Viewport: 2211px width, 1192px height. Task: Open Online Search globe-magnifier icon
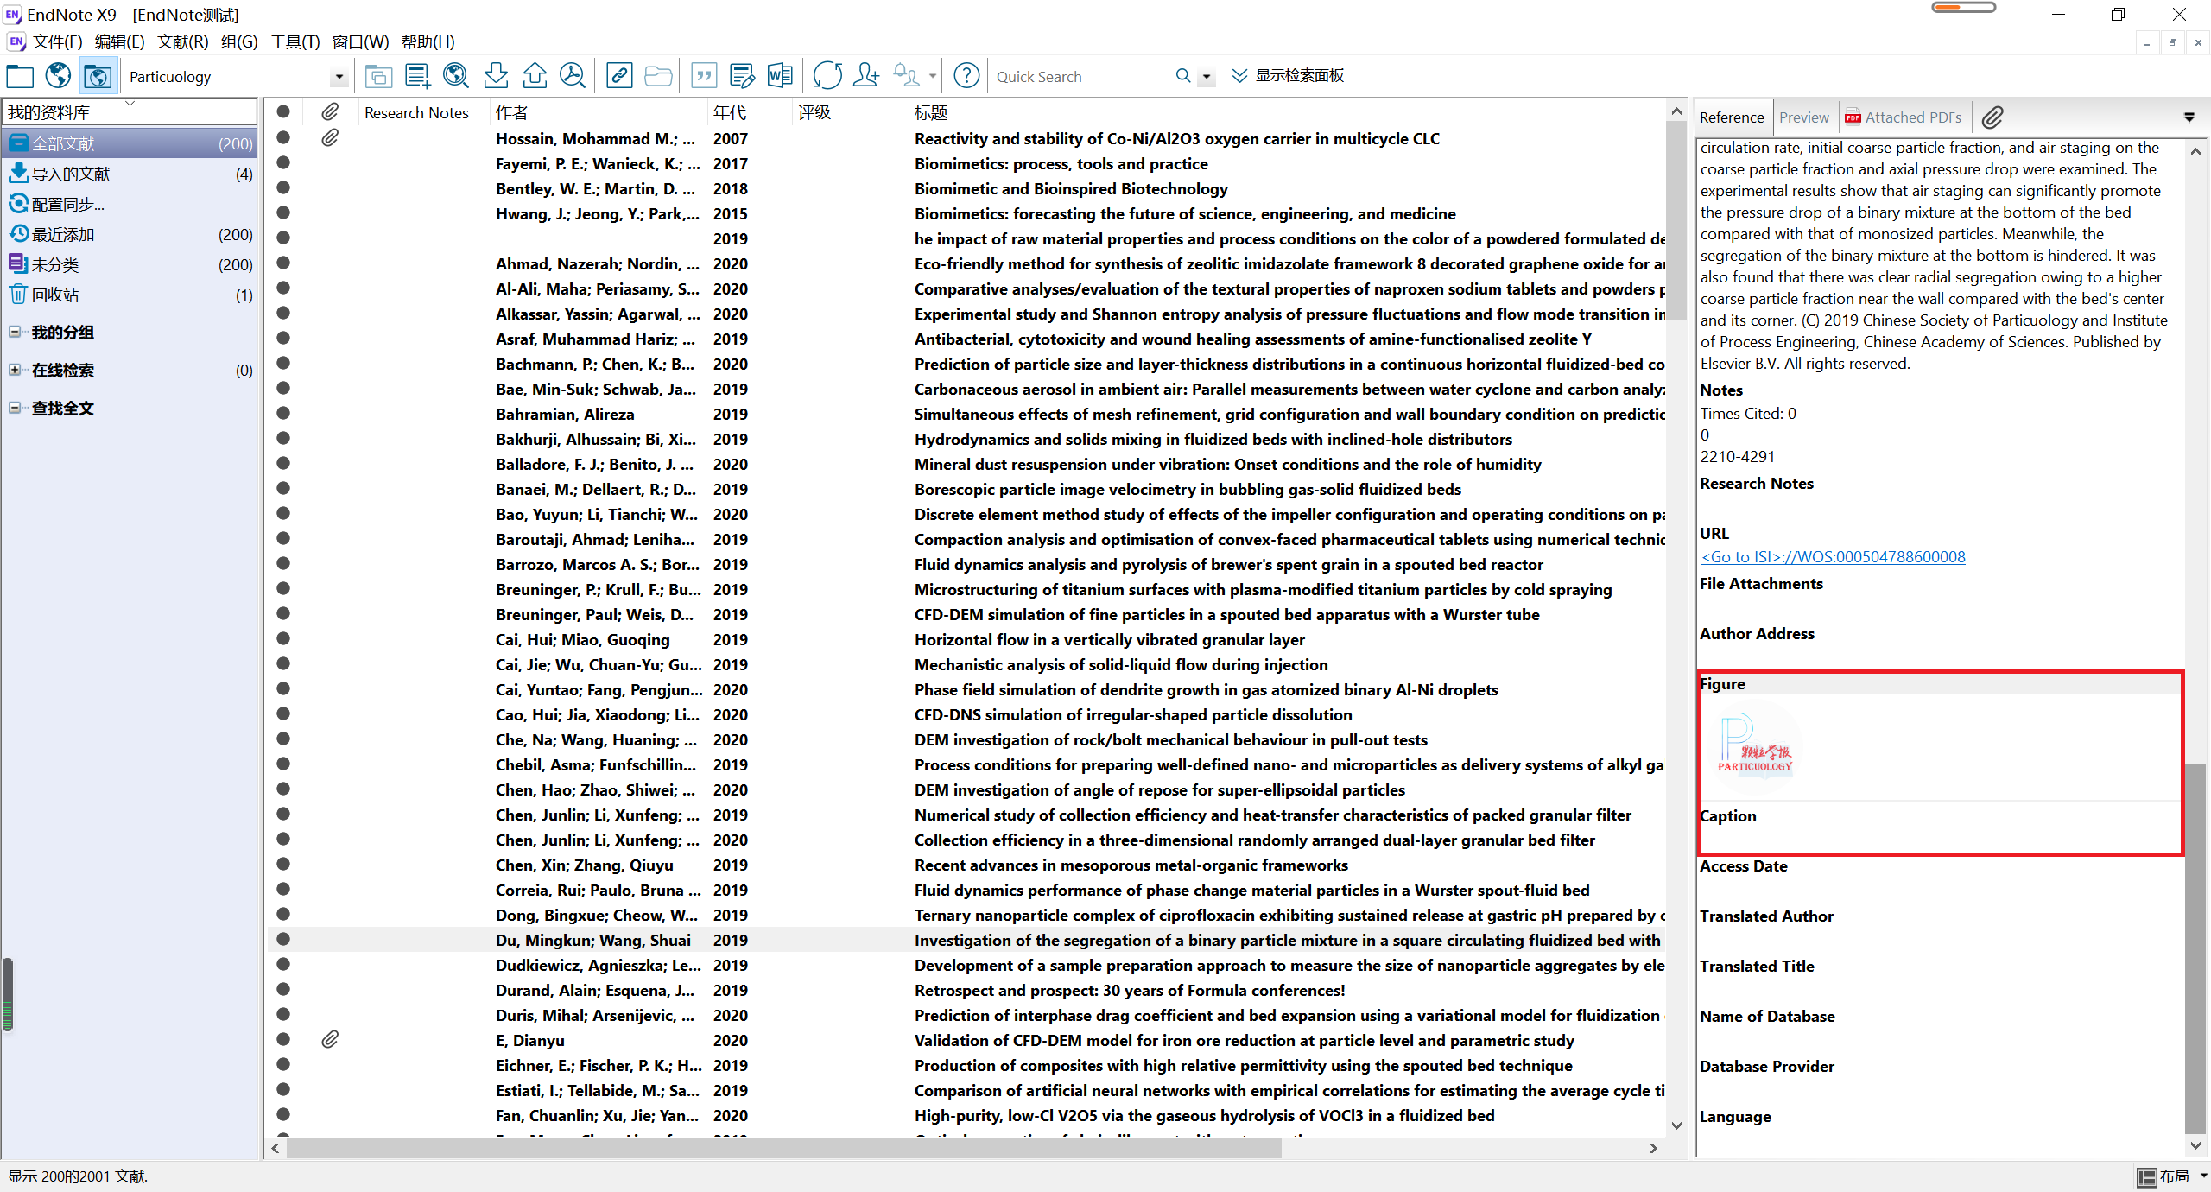point(456,76)
